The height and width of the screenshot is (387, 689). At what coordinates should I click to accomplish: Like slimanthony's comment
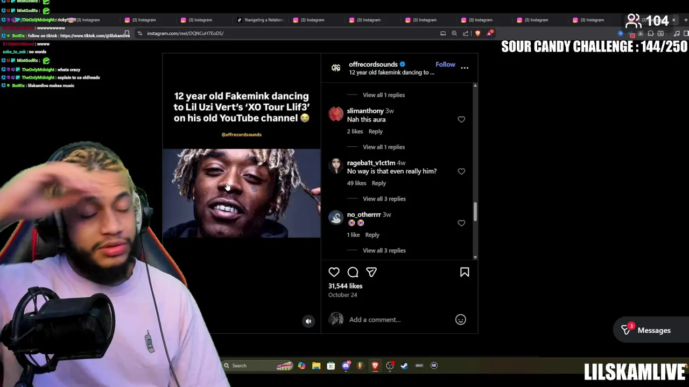461,119
